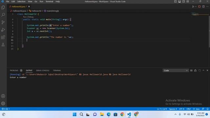Open the View menu
This screenshot has height=118, width=210.
(30, 1)
